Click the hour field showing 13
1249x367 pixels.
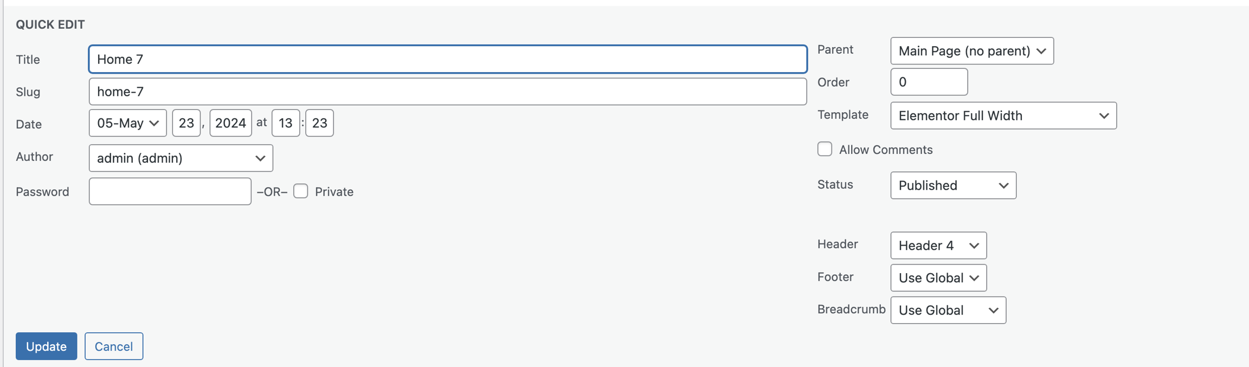click(286, 123)
